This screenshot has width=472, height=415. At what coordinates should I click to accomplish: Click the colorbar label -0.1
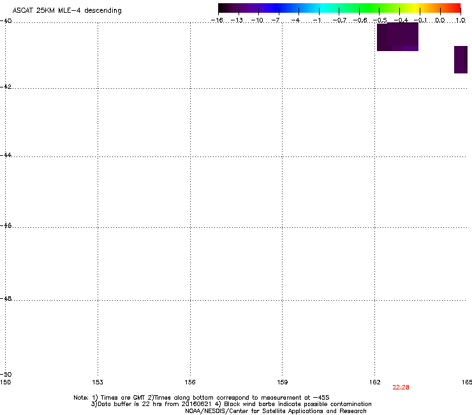[x=420, y=20]
